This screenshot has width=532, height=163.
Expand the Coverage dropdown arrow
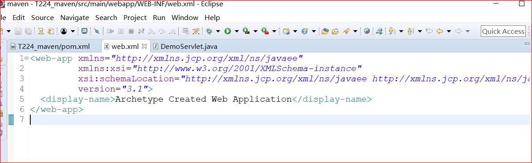click(x=255, y=32)
